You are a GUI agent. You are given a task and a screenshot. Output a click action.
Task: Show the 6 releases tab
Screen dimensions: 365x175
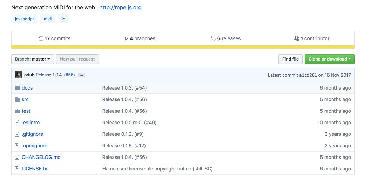[x=226, y=38]
